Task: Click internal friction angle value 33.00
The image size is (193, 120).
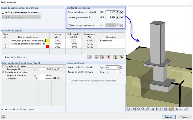Action: click(x=45, y=76)
